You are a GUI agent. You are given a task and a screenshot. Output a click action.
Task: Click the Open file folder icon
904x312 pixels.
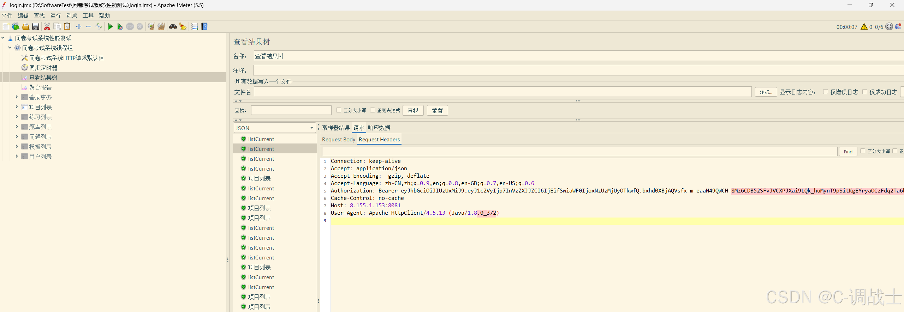click(x=26, y=26)
